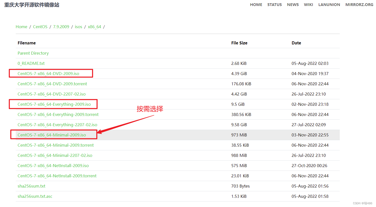
Task: Open the sha256sum.txt.asc signature file
Action: [x=35, y=196]
